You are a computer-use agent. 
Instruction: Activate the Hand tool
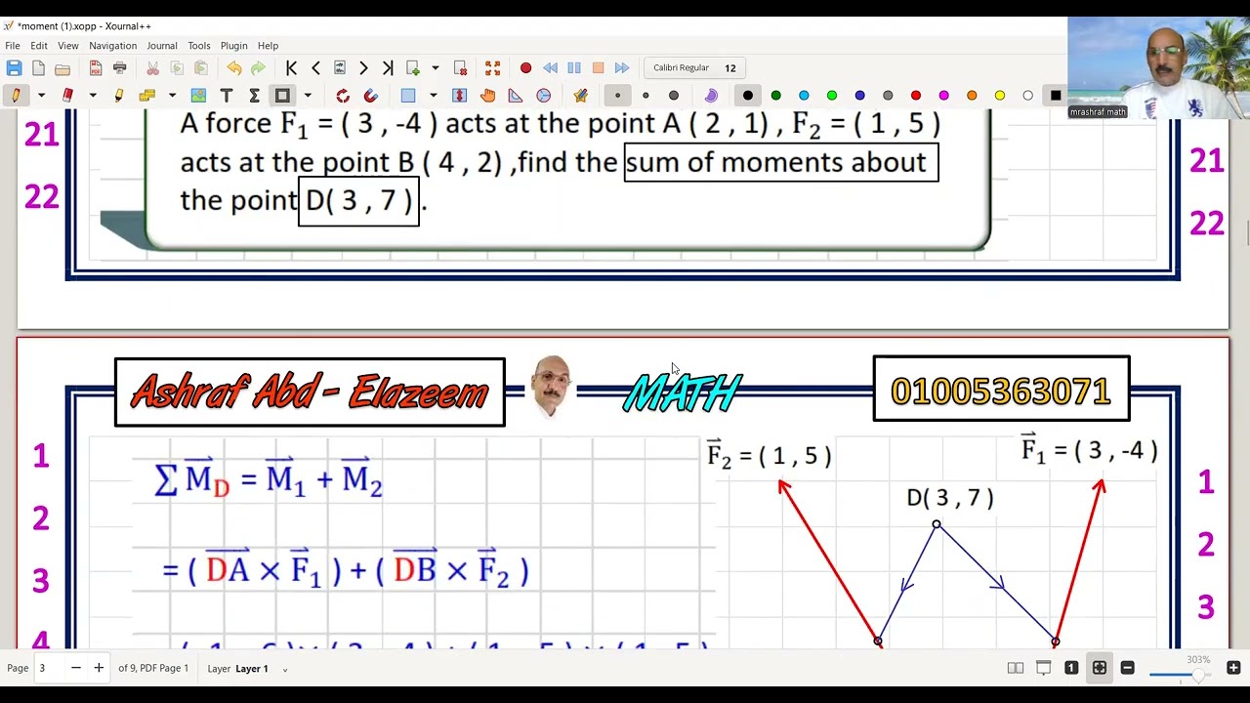point(488,96)
